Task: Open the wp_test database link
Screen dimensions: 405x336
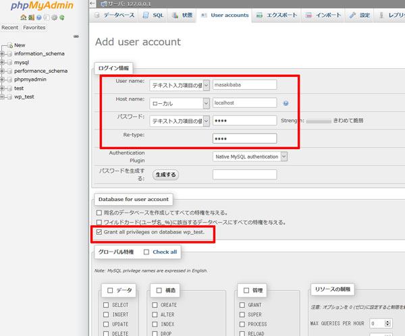Action: click(x=24, y=97)
